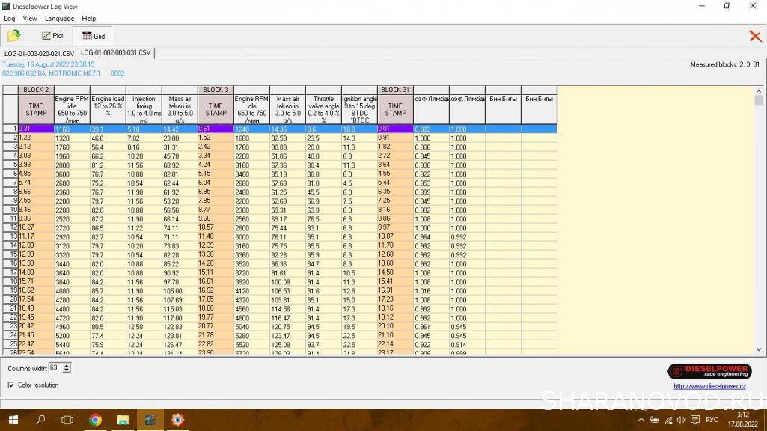Open the www.dieselpower.cz link
Screen dimensions: 767x431
click(709, 386)
